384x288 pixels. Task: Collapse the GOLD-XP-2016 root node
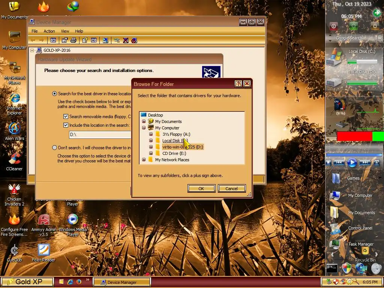pyautogui.click(x=32, y=51)
